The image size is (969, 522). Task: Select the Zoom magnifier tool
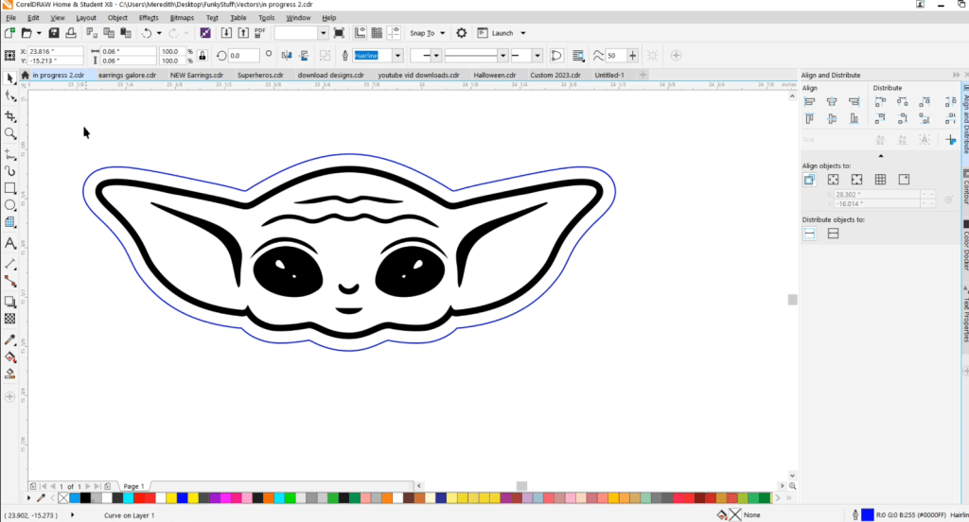[10, 133]
